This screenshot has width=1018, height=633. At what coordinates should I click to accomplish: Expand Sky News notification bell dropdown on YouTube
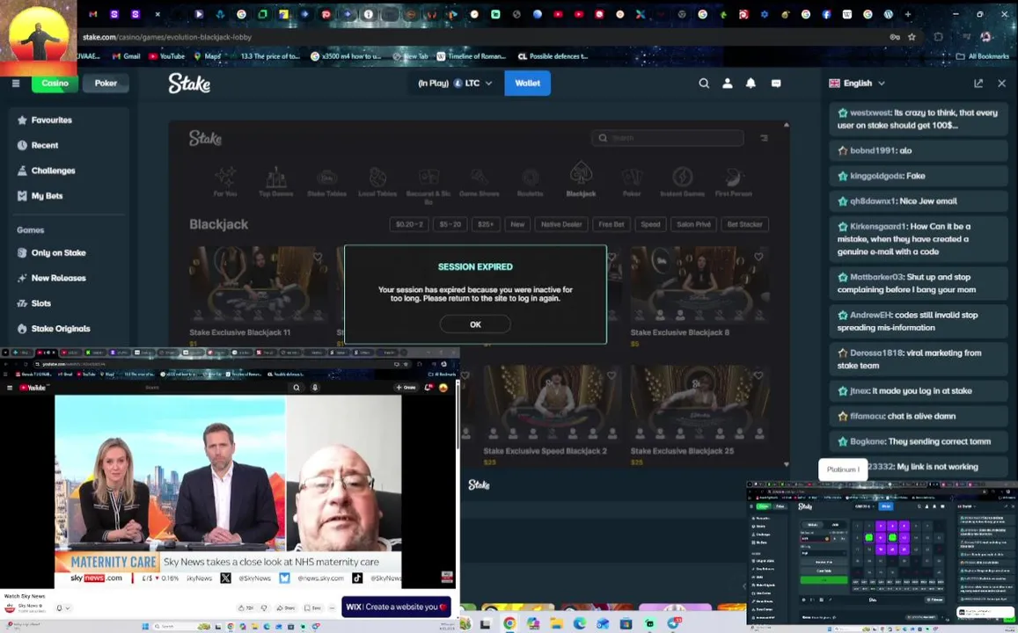pos(62,608)
